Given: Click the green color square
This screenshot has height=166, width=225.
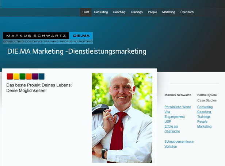Looking at the screenshot, I should pos(23,76).
